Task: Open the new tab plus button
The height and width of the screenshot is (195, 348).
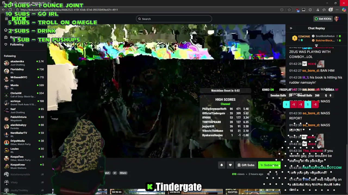Action: pyautogui.click(x=55, y=3)
